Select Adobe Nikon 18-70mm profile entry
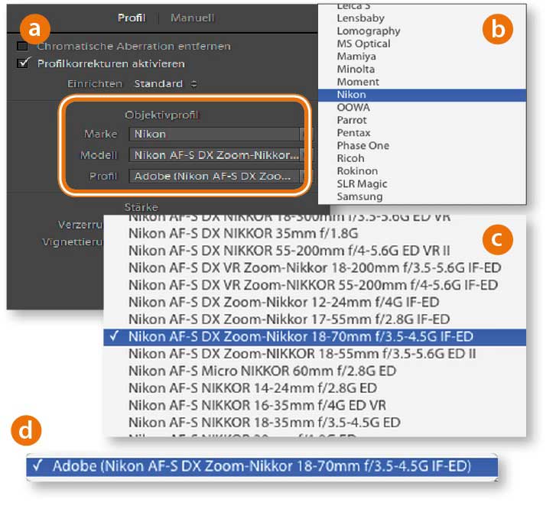Viewport: 556px width, 509px height. click(262, 466)
